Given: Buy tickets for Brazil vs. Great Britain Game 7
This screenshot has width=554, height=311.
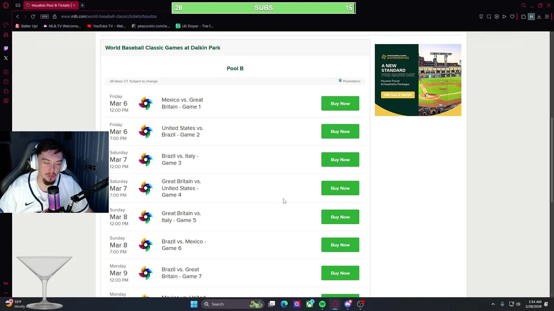Looking at the screenshot, I should (340, 273).
